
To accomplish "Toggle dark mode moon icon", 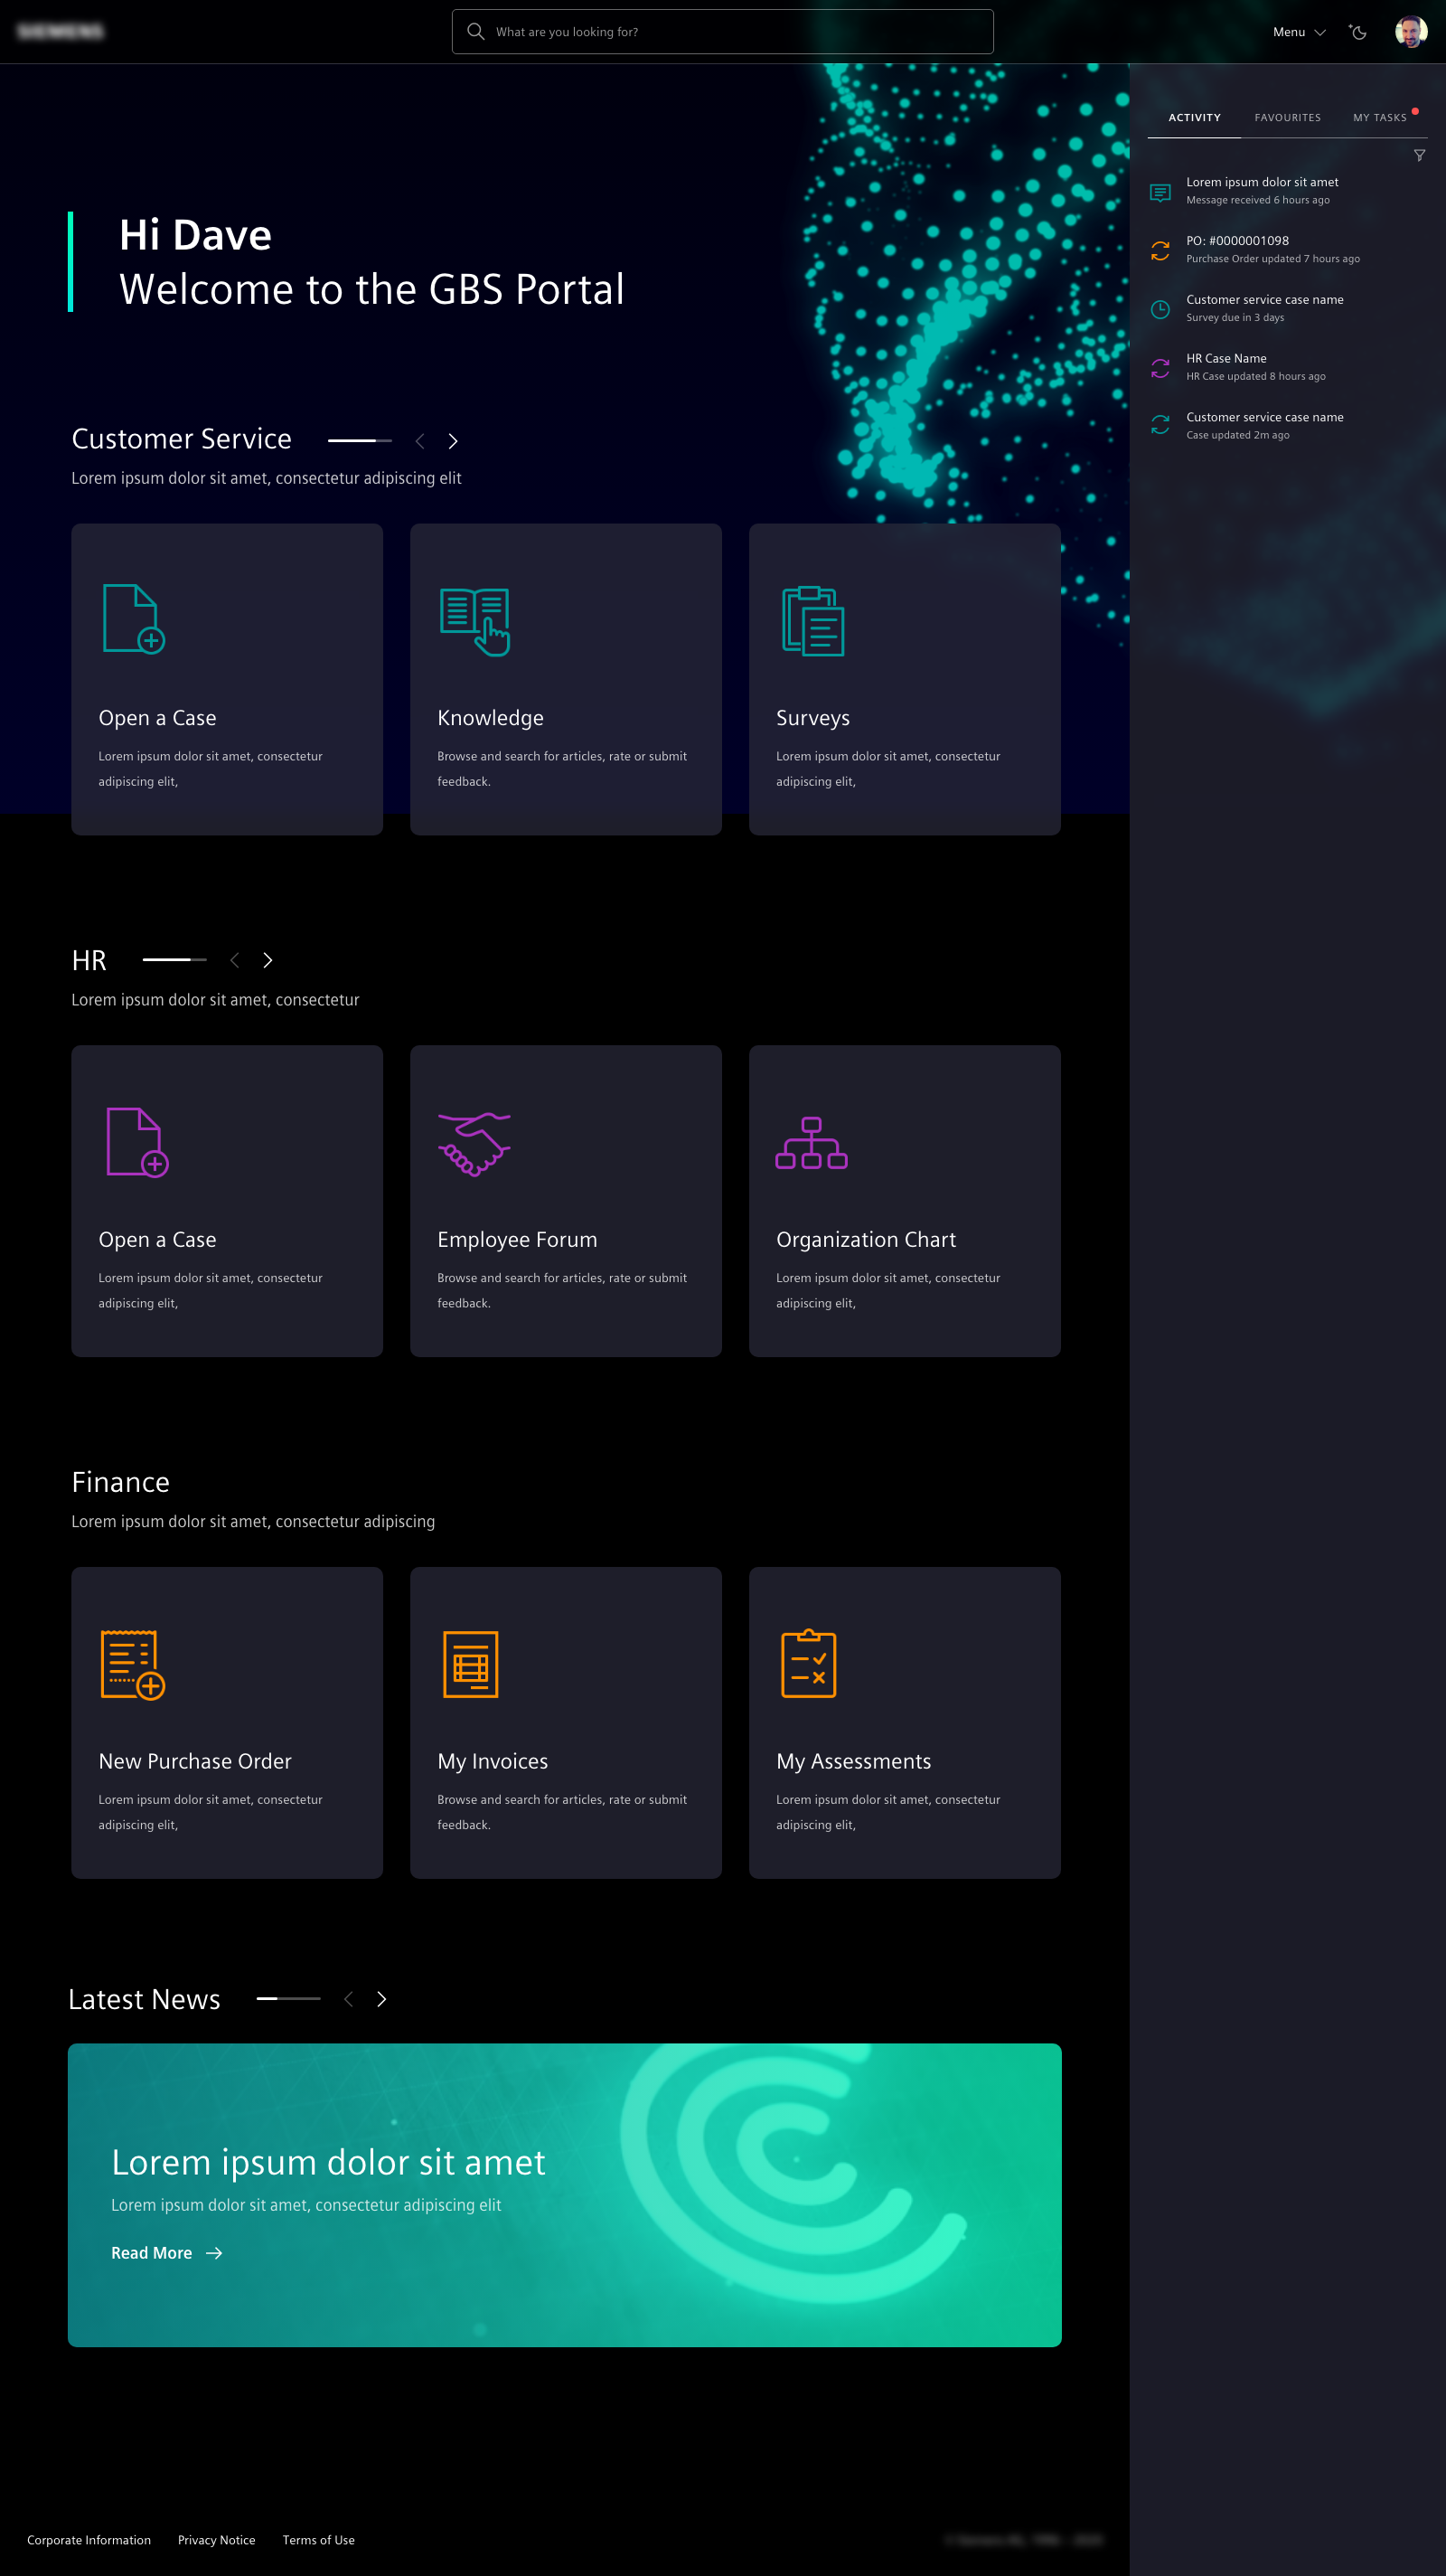I will (1358, 32).
